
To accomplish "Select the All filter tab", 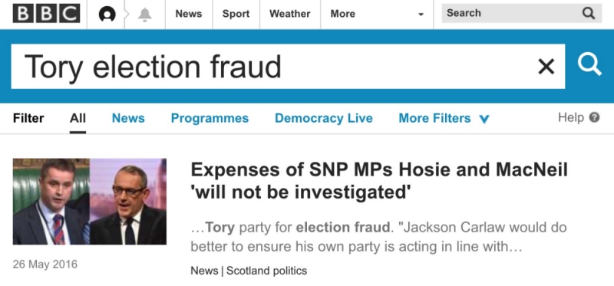I will tap(78, 118).
